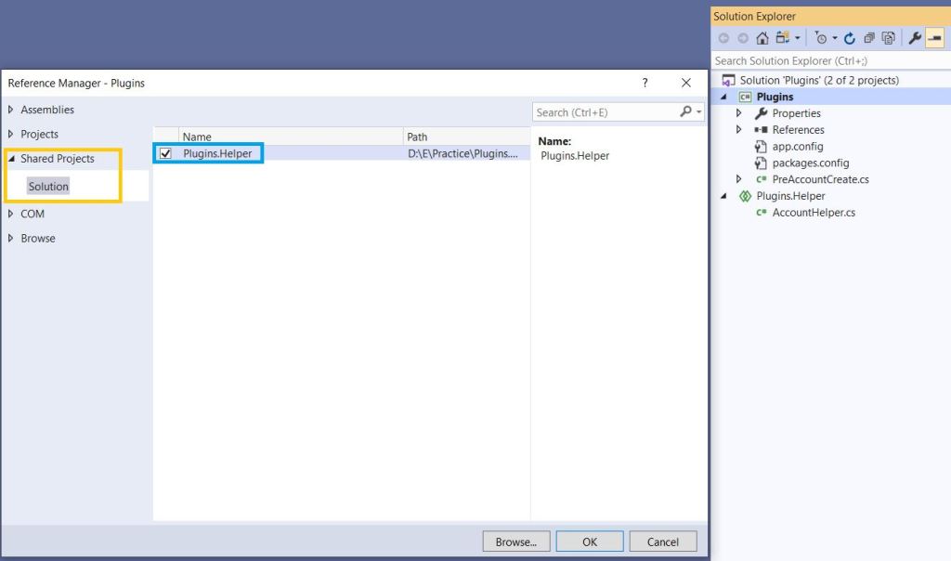951x561 pixels.
Task: Click the Pending Changes Filter clock icon
Action: point(821,38)
